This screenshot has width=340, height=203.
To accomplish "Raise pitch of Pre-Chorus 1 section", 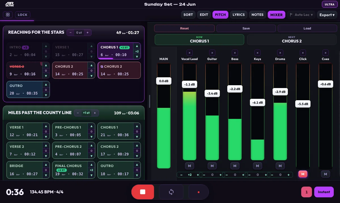I will 91,126.
